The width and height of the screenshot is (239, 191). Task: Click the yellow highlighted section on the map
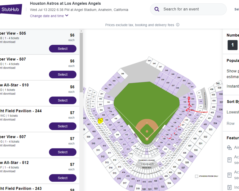100,121
